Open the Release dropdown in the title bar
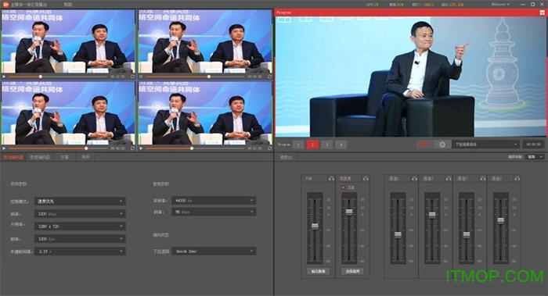548x296 pixels. pos(500,5)
